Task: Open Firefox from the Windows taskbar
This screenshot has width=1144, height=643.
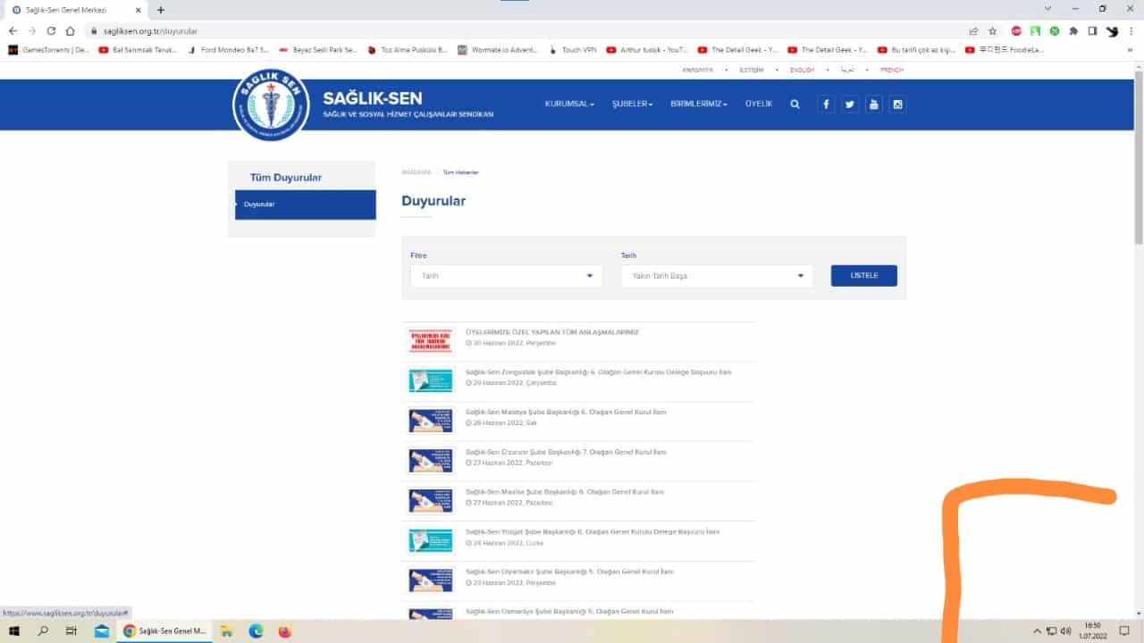Action: (x=284, y=630)
